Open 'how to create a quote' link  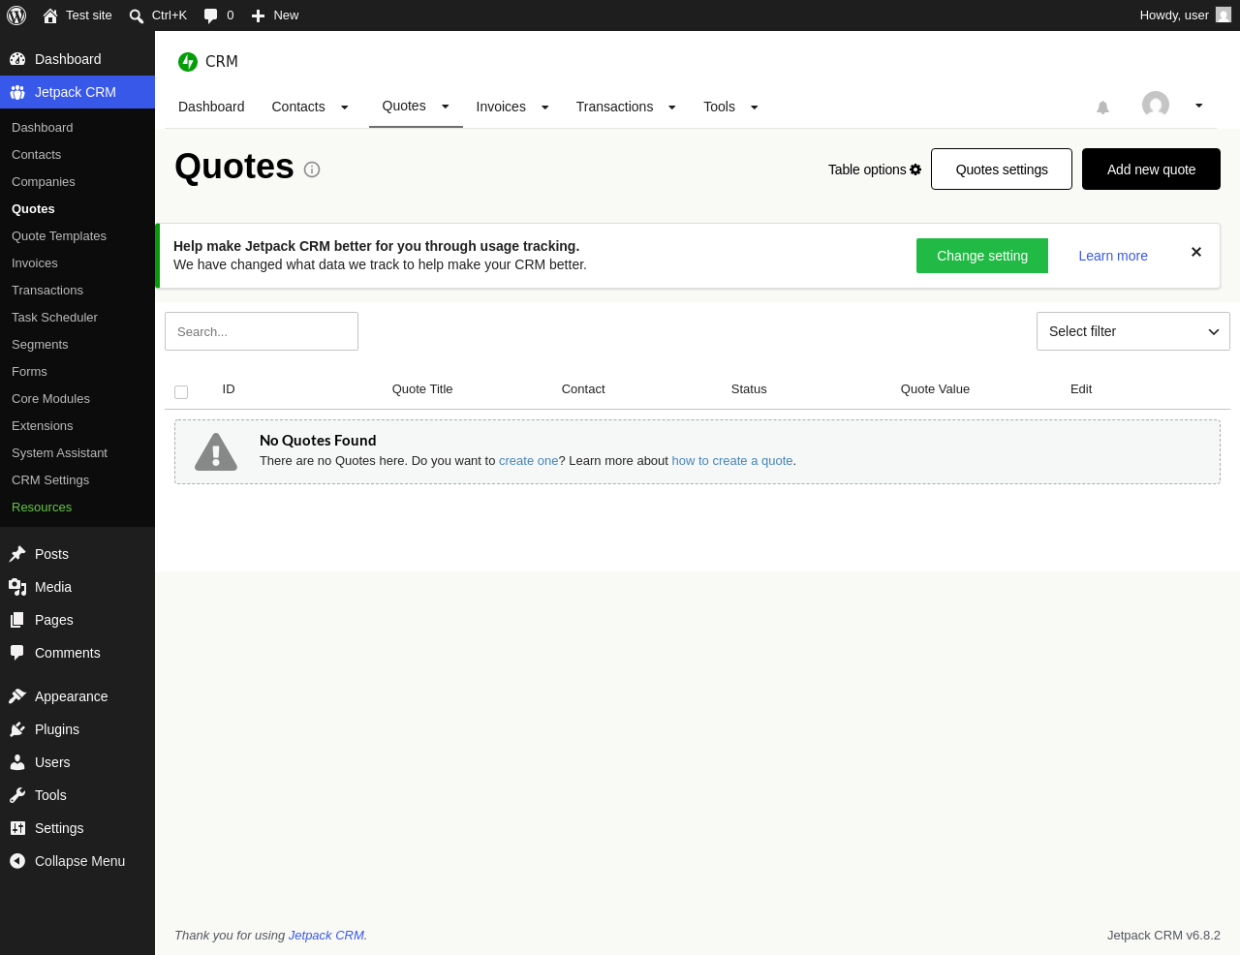[x=732, y=461]
